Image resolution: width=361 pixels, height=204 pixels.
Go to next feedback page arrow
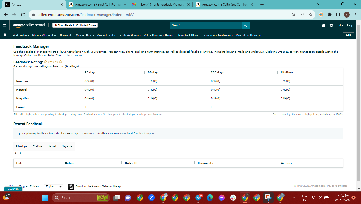coord(20,153)
